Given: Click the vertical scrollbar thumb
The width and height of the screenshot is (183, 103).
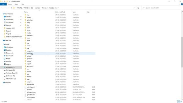Looking at the screenshot, I should coord(182,52).
